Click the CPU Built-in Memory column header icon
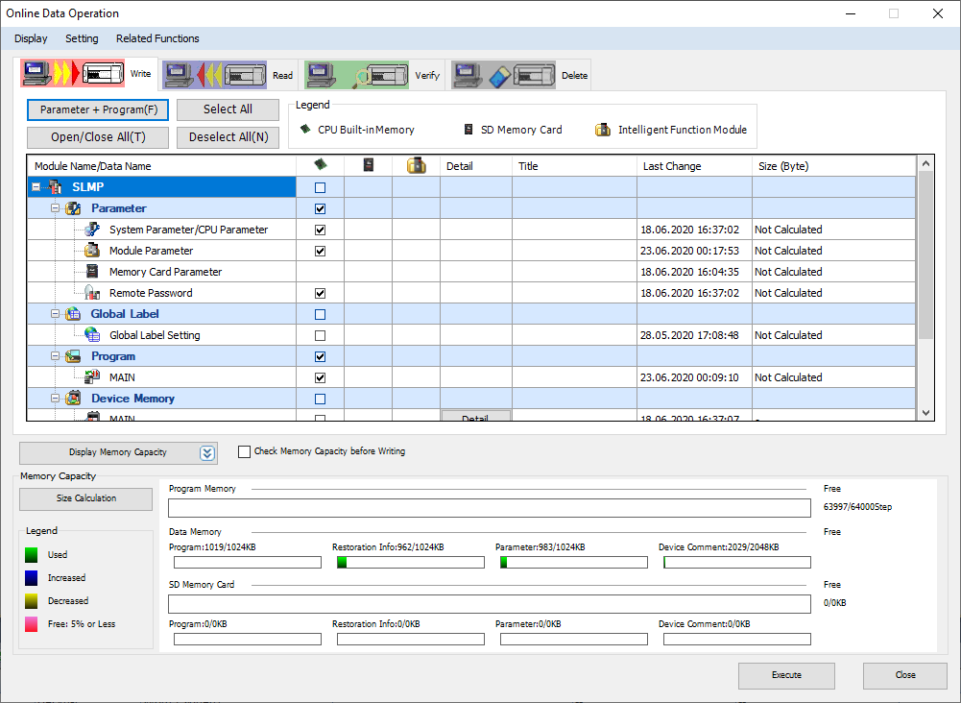The image size is (961, 703). [320, 164]
